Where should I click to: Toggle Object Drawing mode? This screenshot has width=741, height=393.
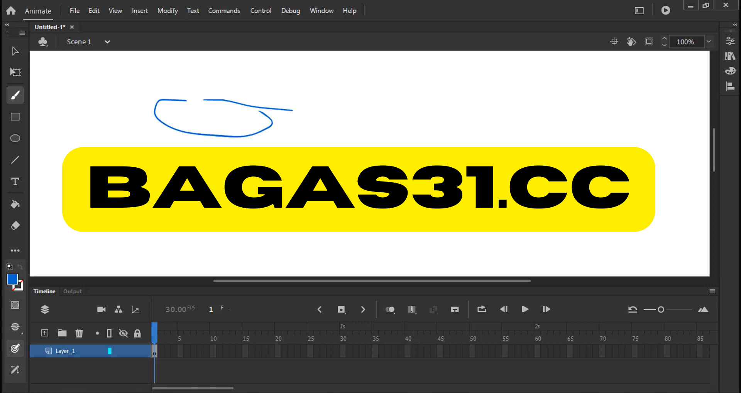coord(15,305)
